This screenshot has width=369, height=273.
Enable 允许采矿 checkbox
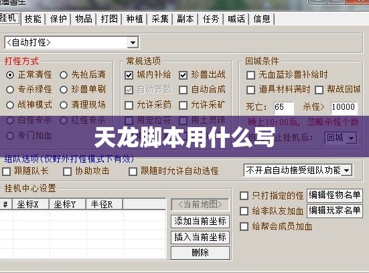click(x=183, y=105)
